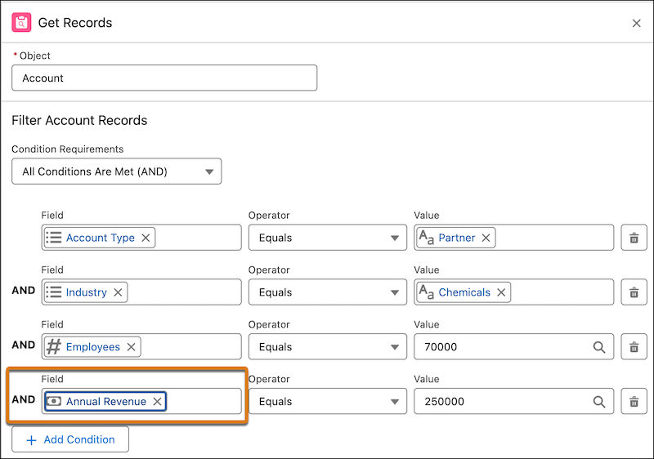The image size is (654, 459).
Task: Click the Employees field pill
Action: tap(92, 347)
